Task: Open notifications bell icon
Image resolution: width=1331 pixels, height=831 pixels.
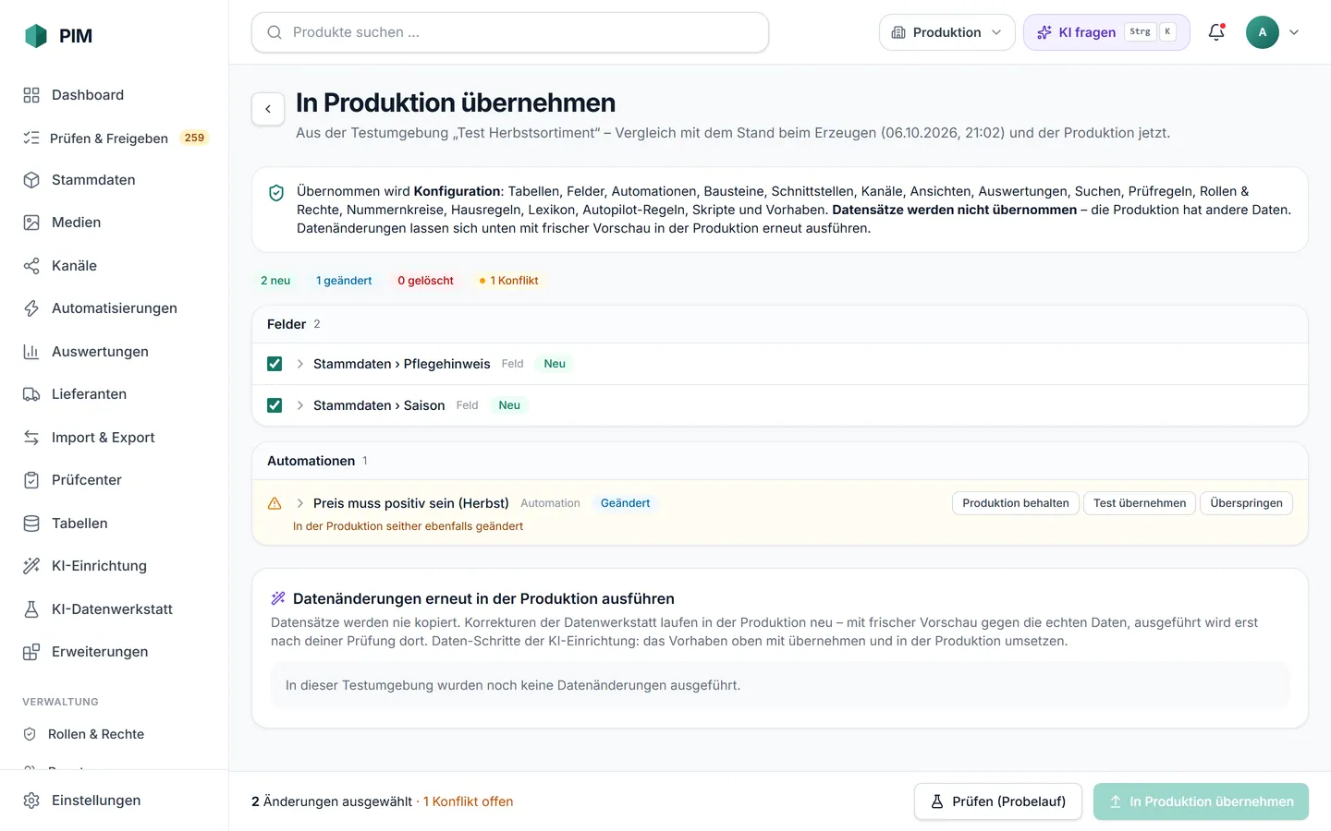Action: [1216, 32]
